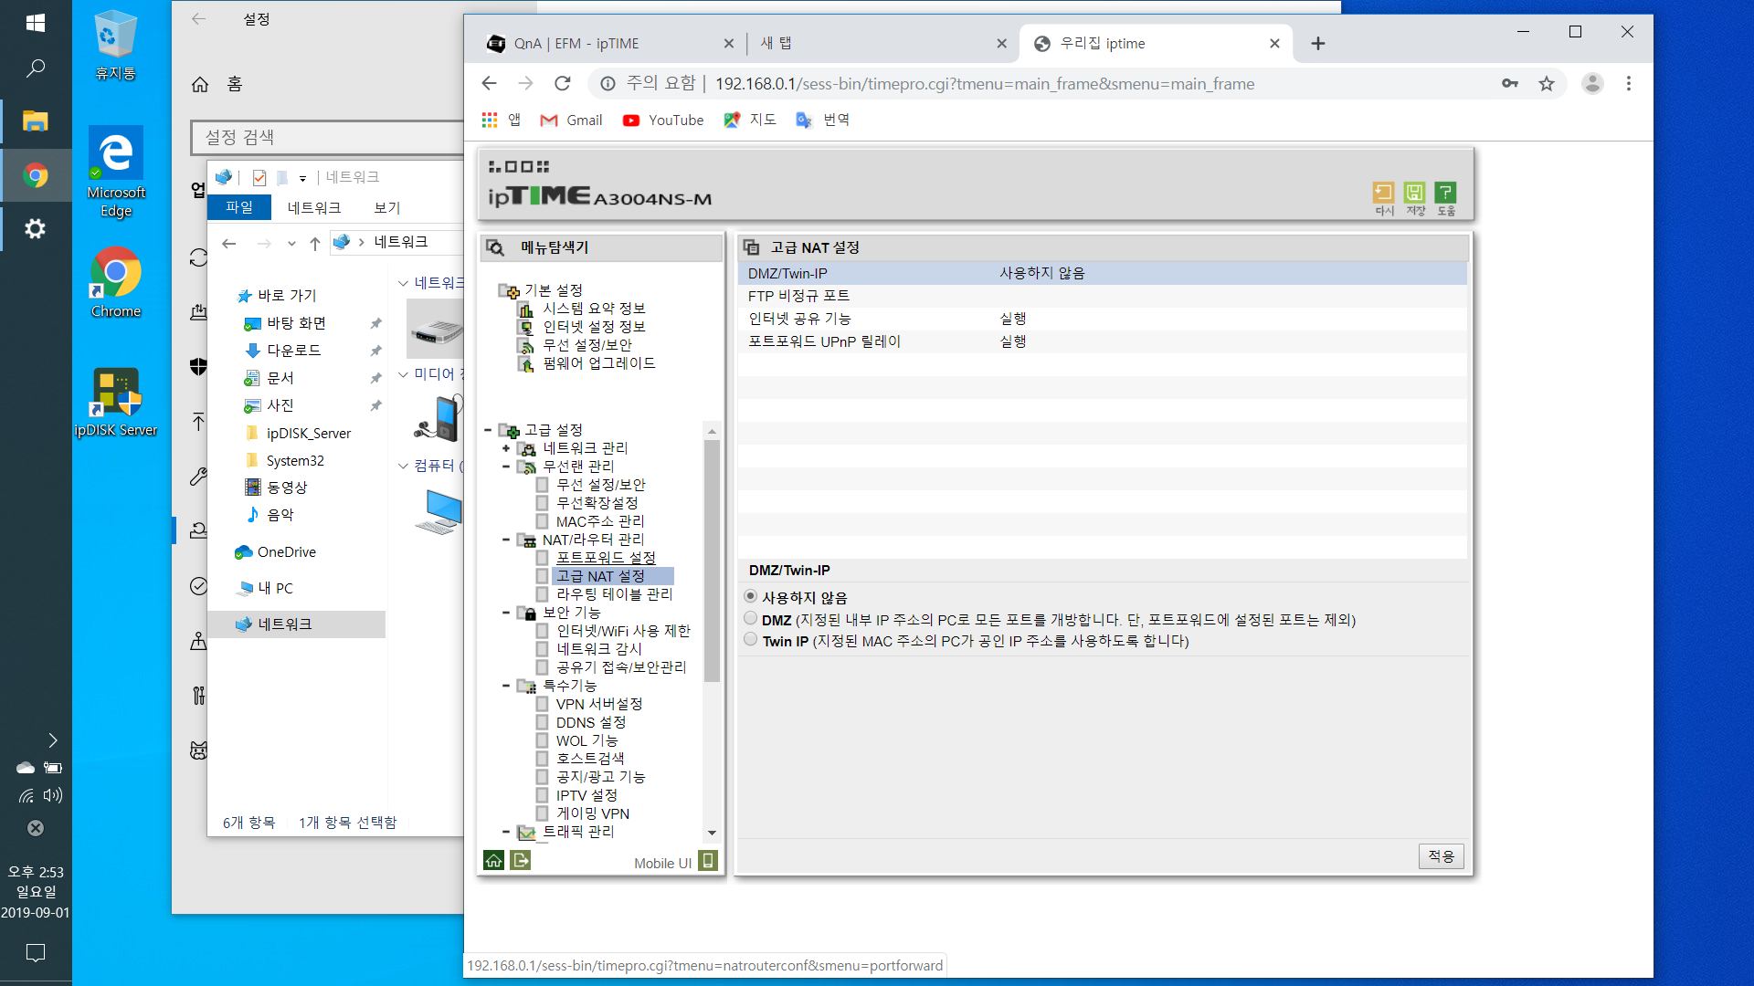Open the 파일 ribbon tab in Explorer
Viewport: 1754px width, 986px height.
click(239, 207)
